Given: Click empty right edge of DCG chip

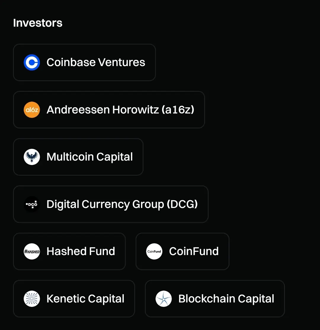Looking at the screenshot, I should coord(203,204).
